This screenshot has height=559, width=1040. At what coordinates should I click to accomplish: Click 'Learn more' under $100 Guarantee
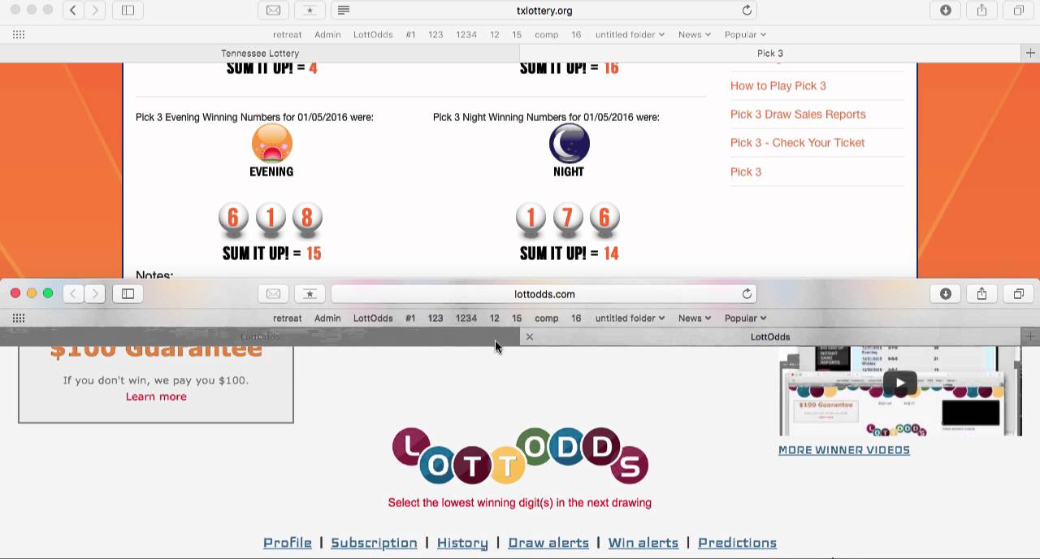pyautogui.click(x=156, y=396)
